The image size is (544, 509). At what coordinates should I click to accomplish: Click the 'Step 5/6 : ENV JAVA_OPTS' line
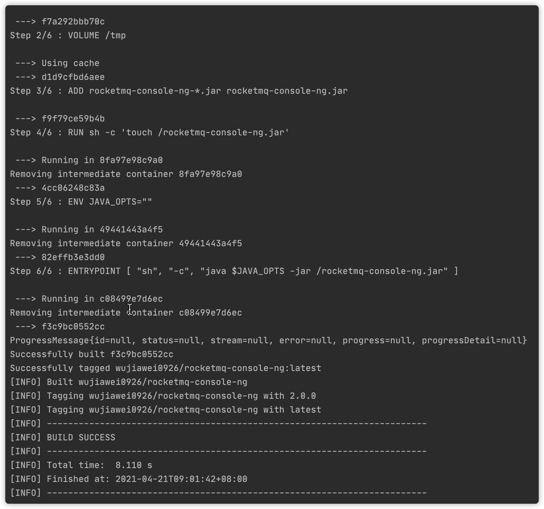coord(81,202)
